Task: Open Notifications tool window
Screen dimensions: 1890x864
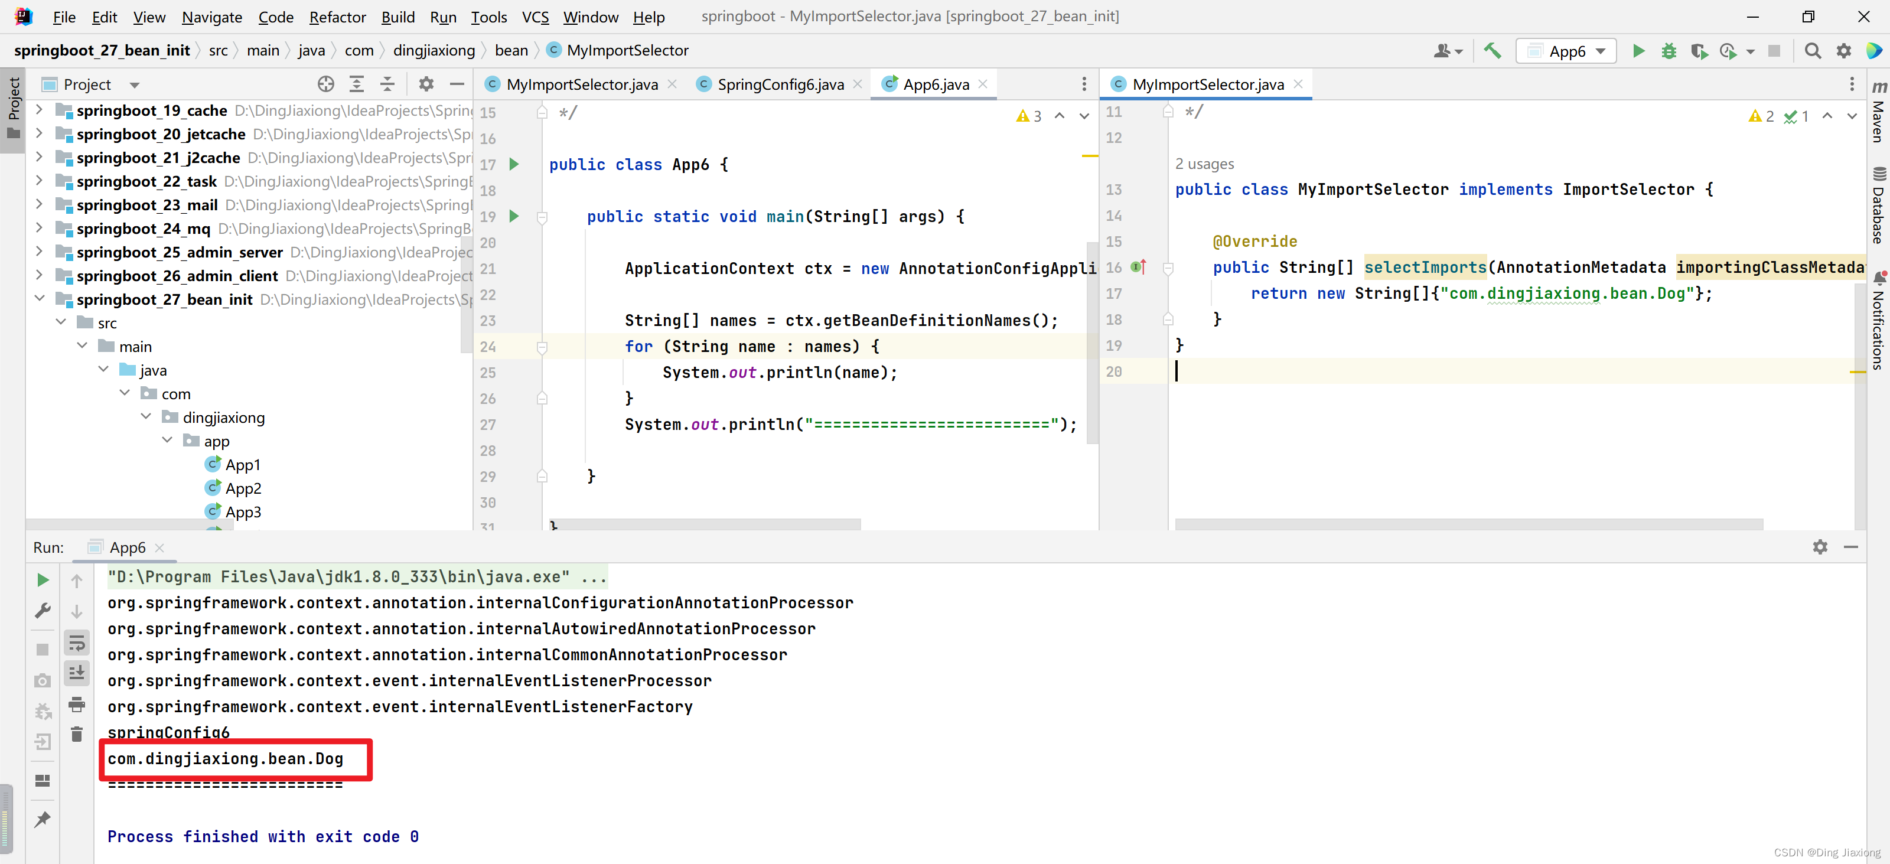Action: coord(1878,319)
